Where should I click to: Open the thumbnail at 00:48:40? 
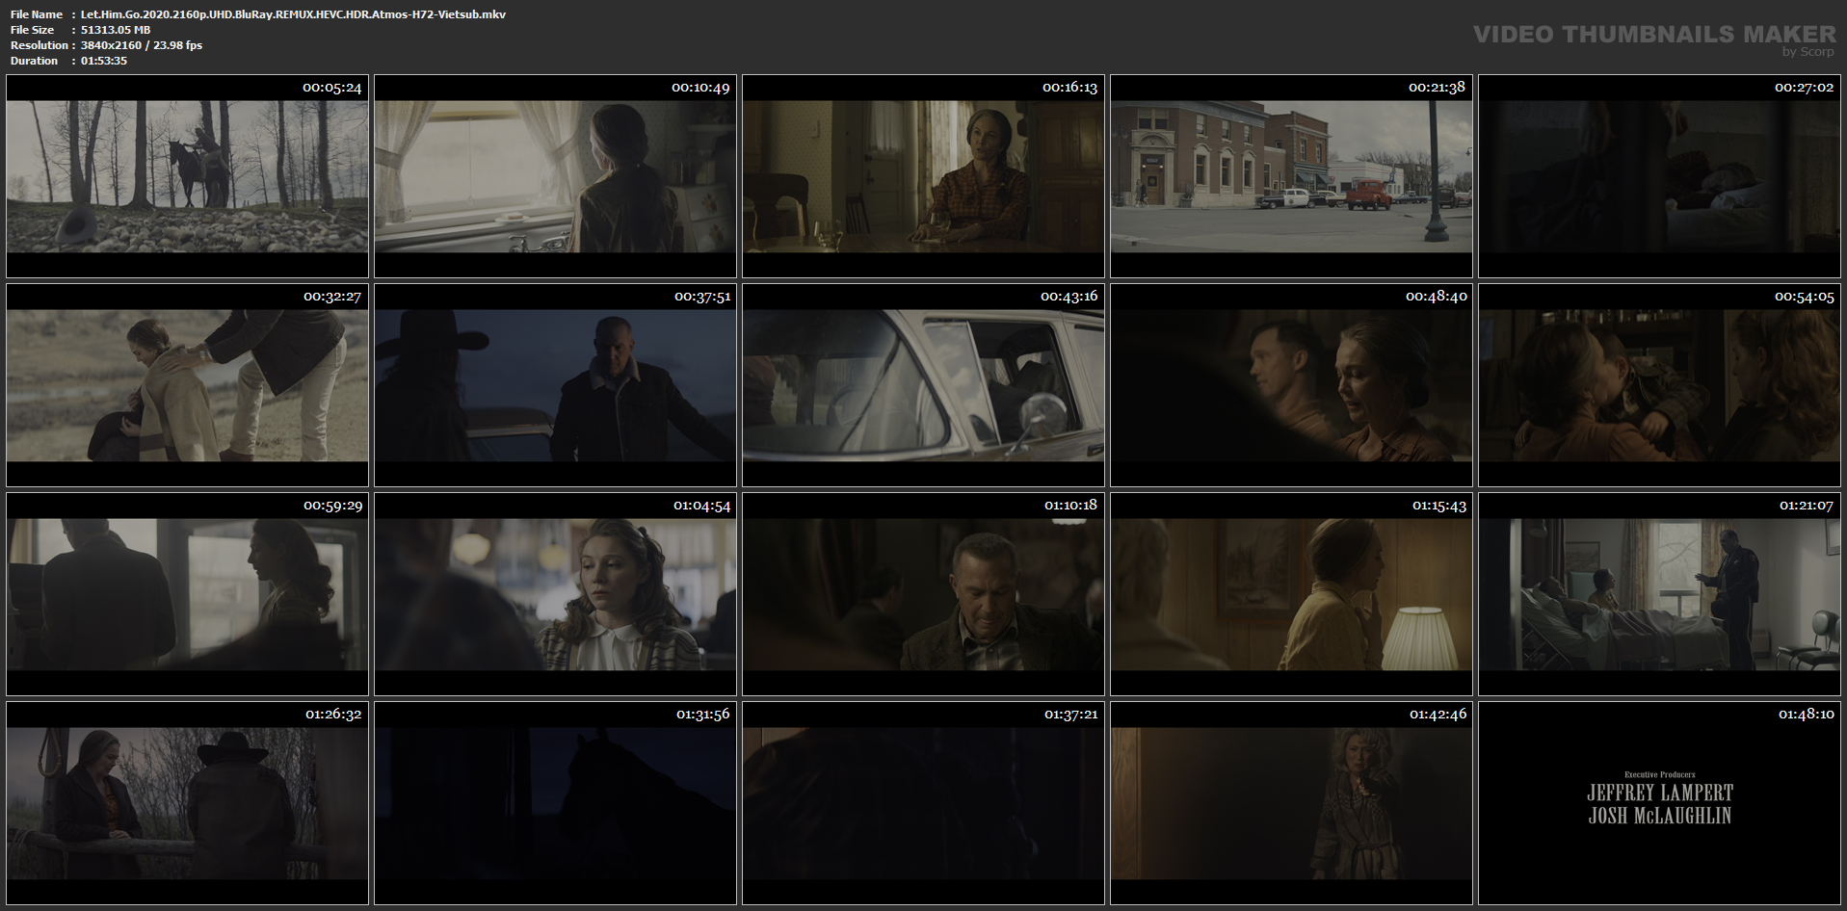(x=1292, y=385)
